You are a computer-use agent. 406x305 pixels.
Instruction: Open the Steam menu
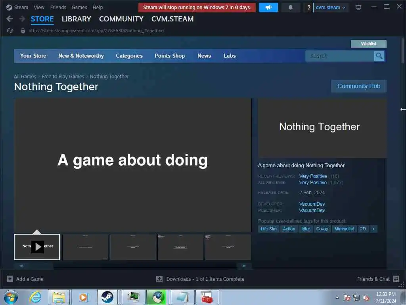[x=21, y=7]
